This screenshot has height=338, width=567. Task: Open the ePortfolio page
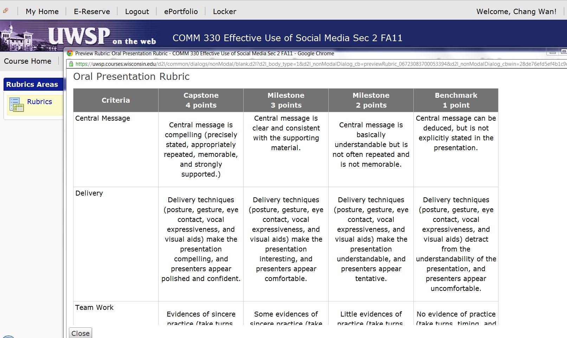(181, 12)
